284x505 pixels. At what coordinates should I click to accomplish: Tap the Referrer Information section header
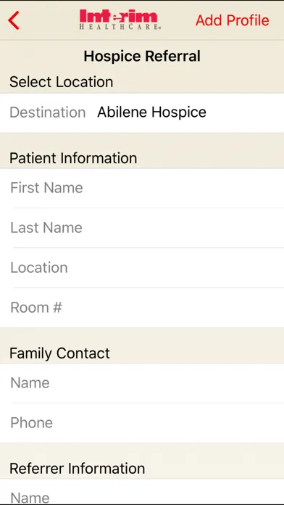pyautogui.click(x=78, y=469)
